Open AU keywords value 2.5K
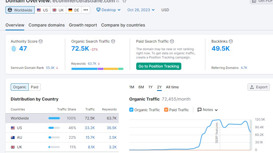 pyautogui.click(x=113, y=137)
